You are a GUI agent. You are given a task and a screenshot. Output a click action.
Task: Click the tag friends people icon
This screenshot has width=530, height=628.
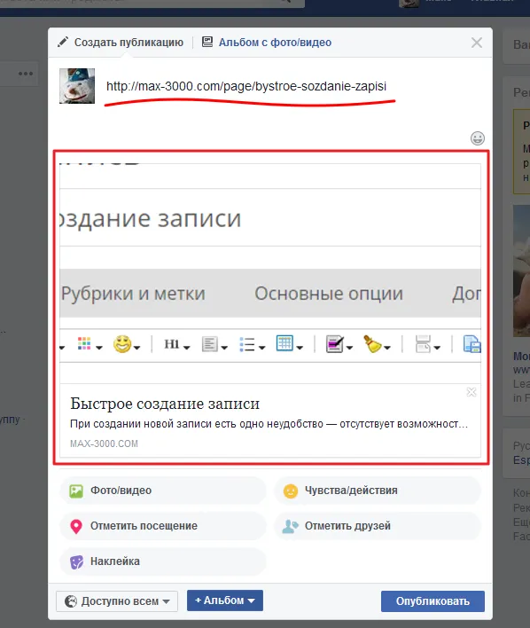tap(290, 526)
